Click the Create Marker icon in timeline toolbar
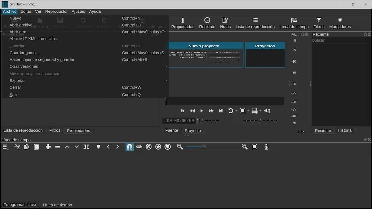372x209 pixels. point(98,147)
